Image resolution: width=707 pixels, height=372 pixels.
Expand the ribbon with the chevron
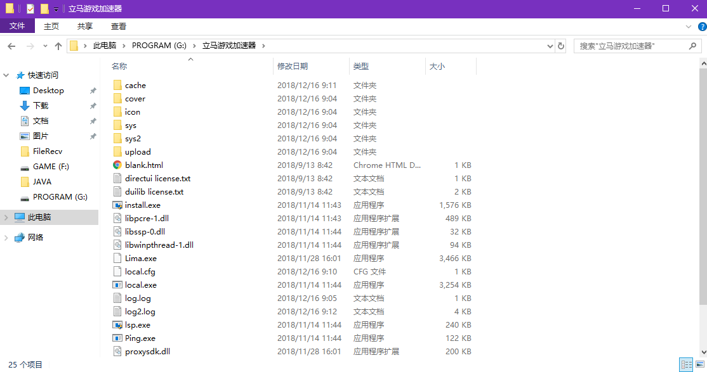(x=689, y=27)
